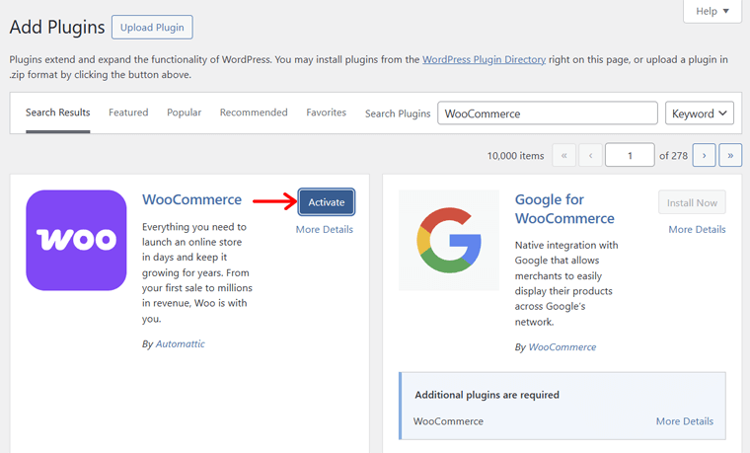750x453 pixels.
Task: Go to the next results page arrow
Action: tap(704, 155)
